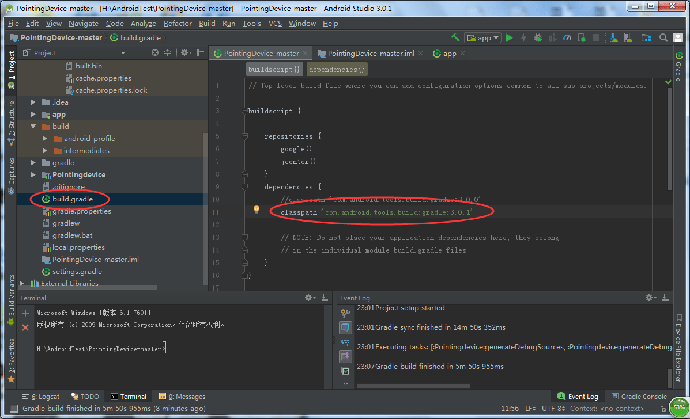The height and width of the screenshot is (419, 690).
Task: Click the Search Everywhere magnifier icon
Action: 663,37
